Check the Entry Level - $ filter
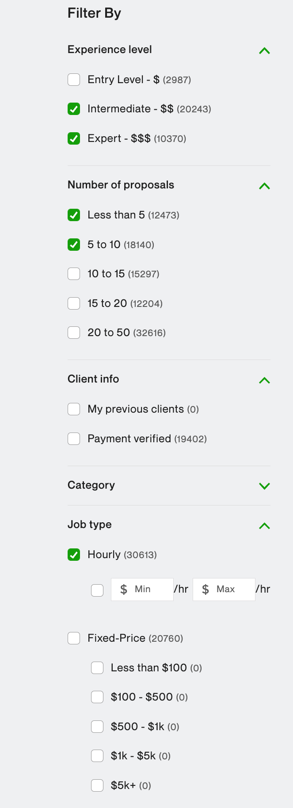293x808 pixels. click(x=74, y=80)
